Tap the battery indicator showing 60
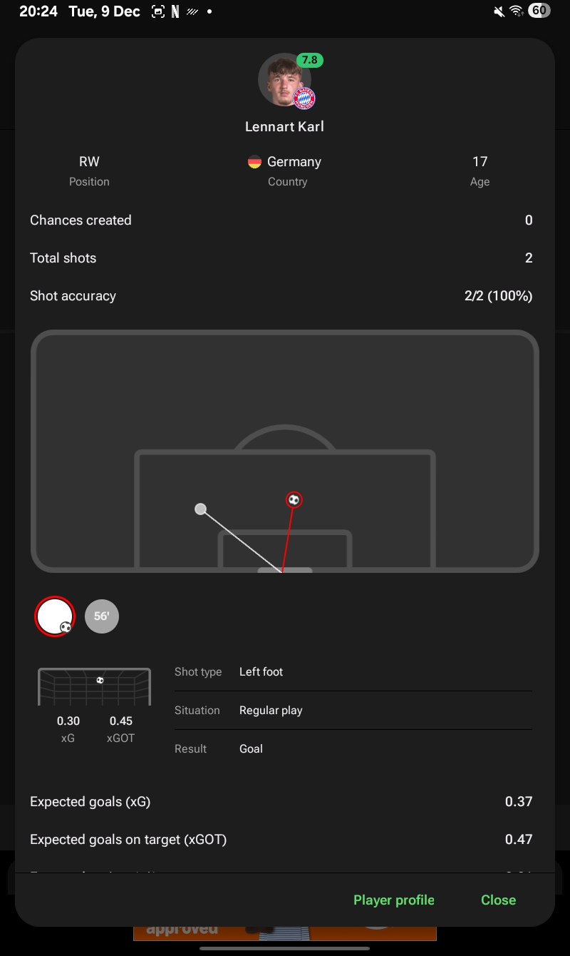The height and width of the screenshot is (956, 570). (539, 11)
